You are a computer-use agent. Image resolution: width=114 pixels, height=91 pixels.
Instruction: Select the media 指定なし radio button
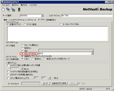[23, 48]
